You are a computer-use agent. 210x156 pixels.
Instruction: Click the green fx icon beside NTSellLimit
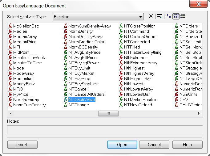(176, 42)
